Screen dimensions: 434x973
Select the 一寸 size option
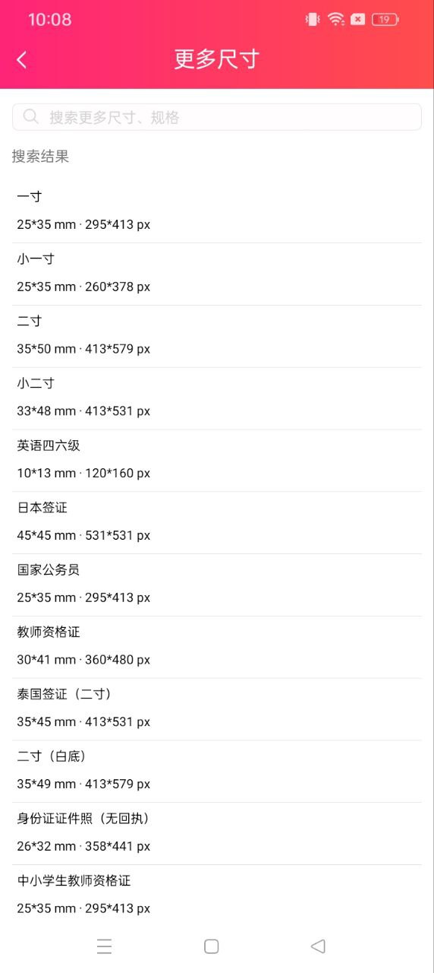[x=217, y=211]
